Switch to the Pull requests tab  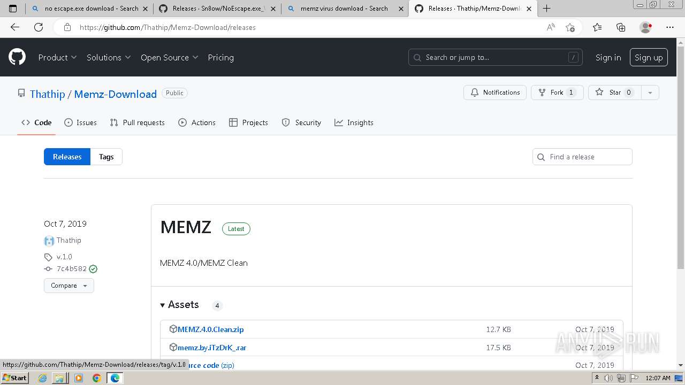(x=137, y=122)
